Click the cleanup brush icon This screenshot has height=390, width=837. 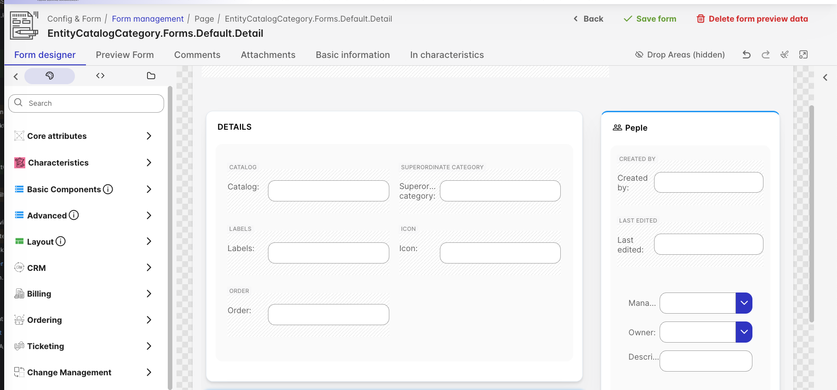point(785,55)
